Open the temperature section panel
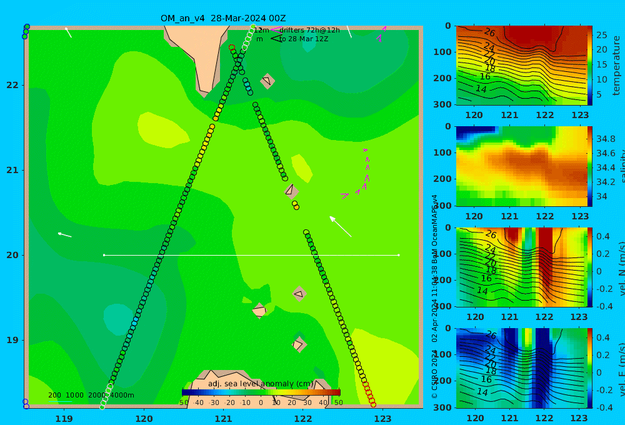Image resolution: width=625 pixels, height=425 pixels. coord(521,66)
